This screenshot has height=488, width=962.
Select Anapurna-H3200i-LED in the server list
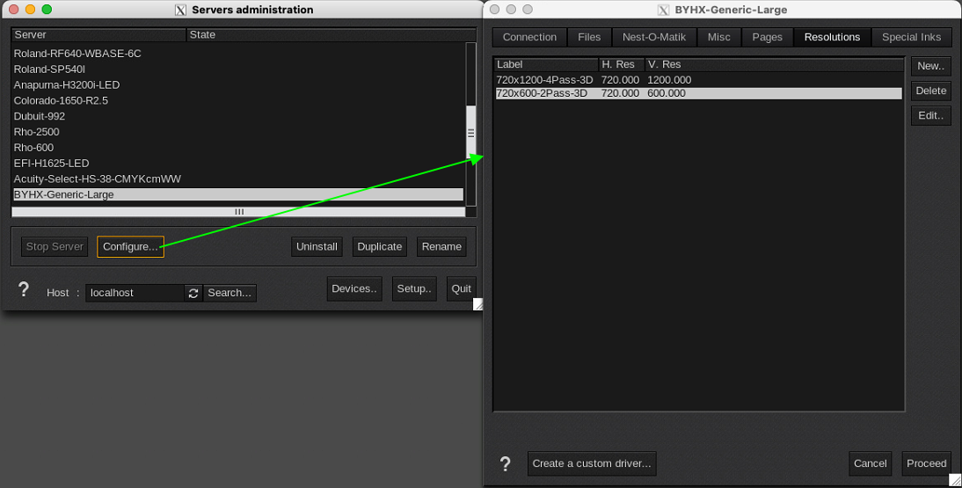[x=67, y=85]
